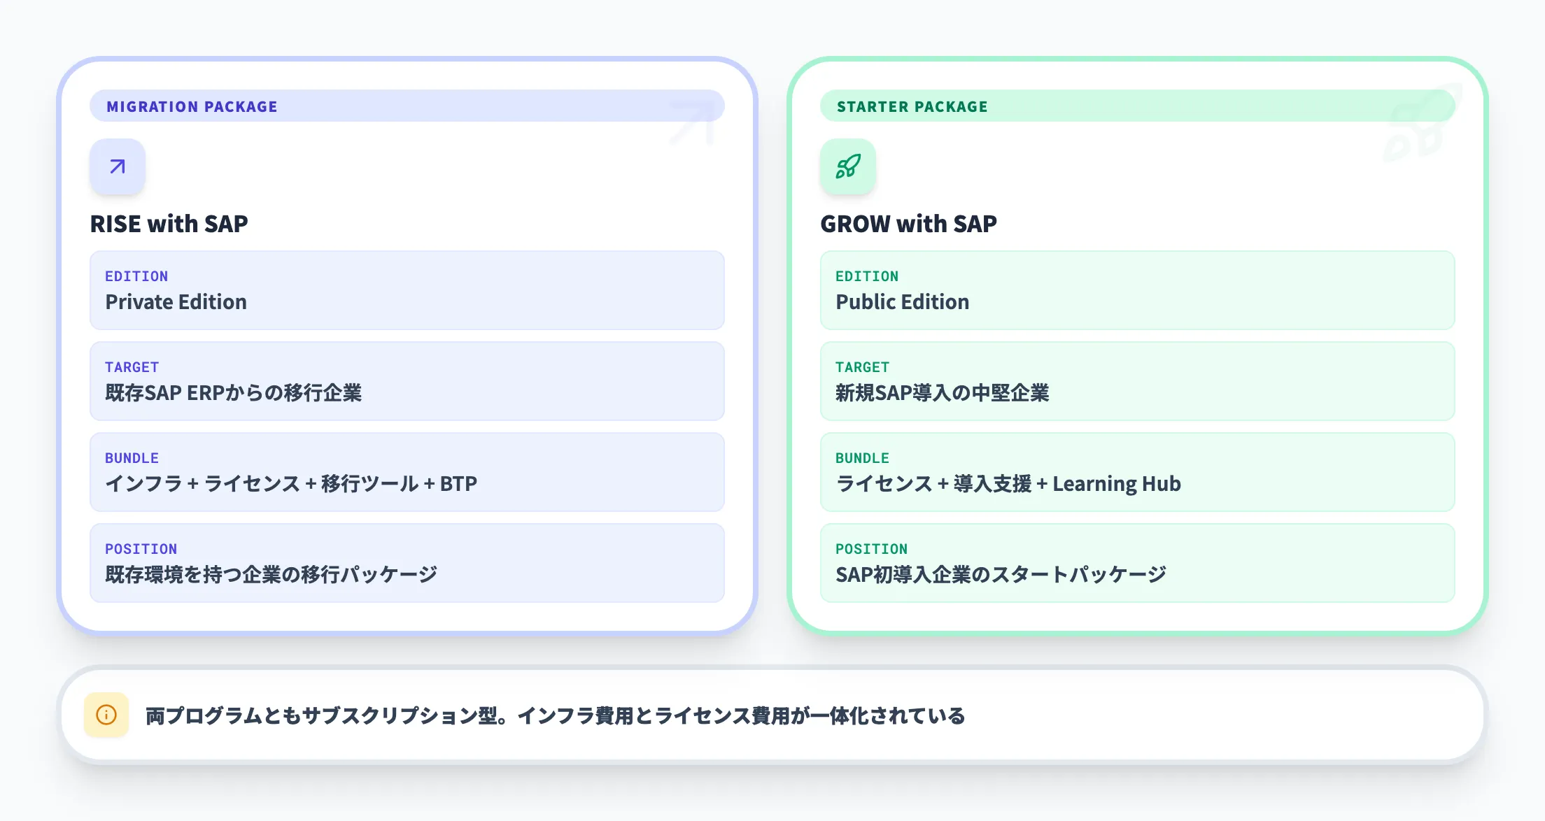Select the Learning Hub bundle row

click(1137, 471)
